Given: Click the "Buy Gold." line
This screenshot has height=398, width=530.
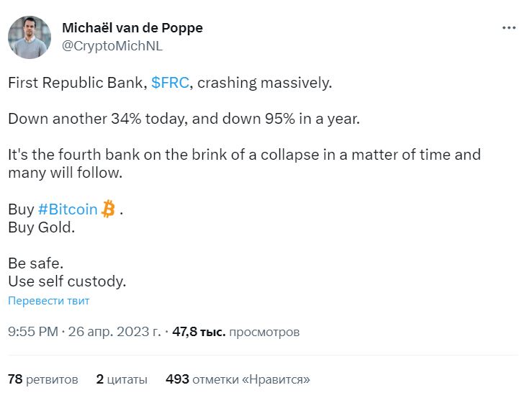Looking at the screenshot, I should click(x=41, y=227).
